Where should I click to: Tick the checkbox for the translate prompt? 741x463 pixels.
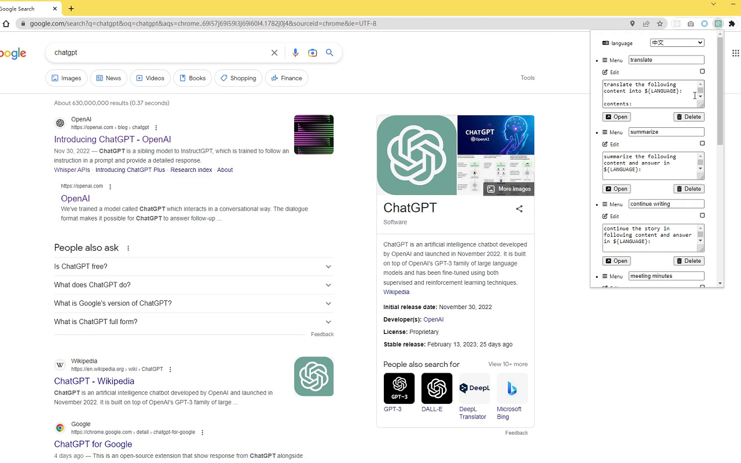point(702,72)
